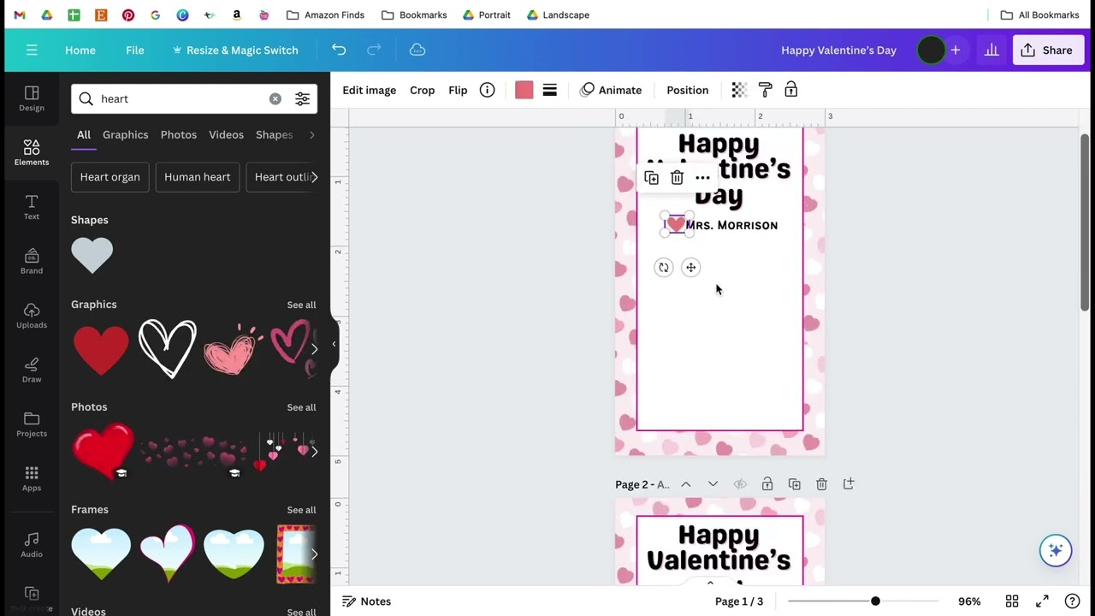Image resolution: width=1095 pixels, height=616 pixels.
Task: Open the transparency checkerboard icon
Action: coord(739,90)
